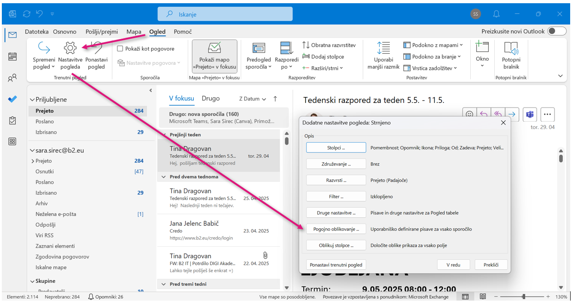Open the Razporedi po dropdown
This screenshot has width=572, height=301.
(287, 55)
